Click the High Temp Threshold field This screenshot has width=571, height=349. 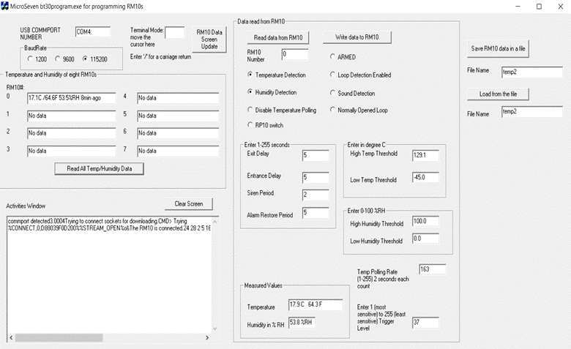[425, 155]
